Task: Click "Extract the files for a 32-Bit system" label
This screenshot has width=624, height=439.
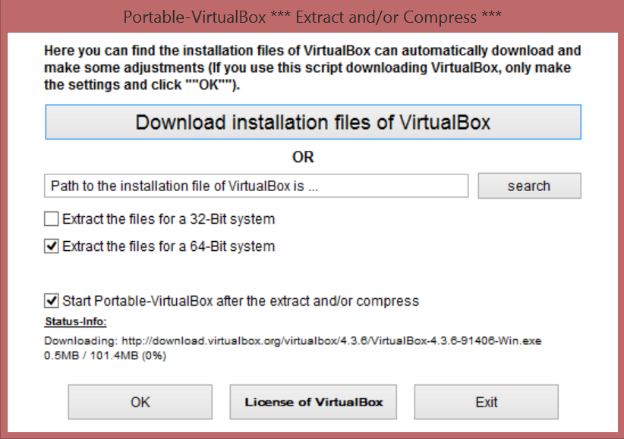Action: pyautogui.click(x=169, y=220)
